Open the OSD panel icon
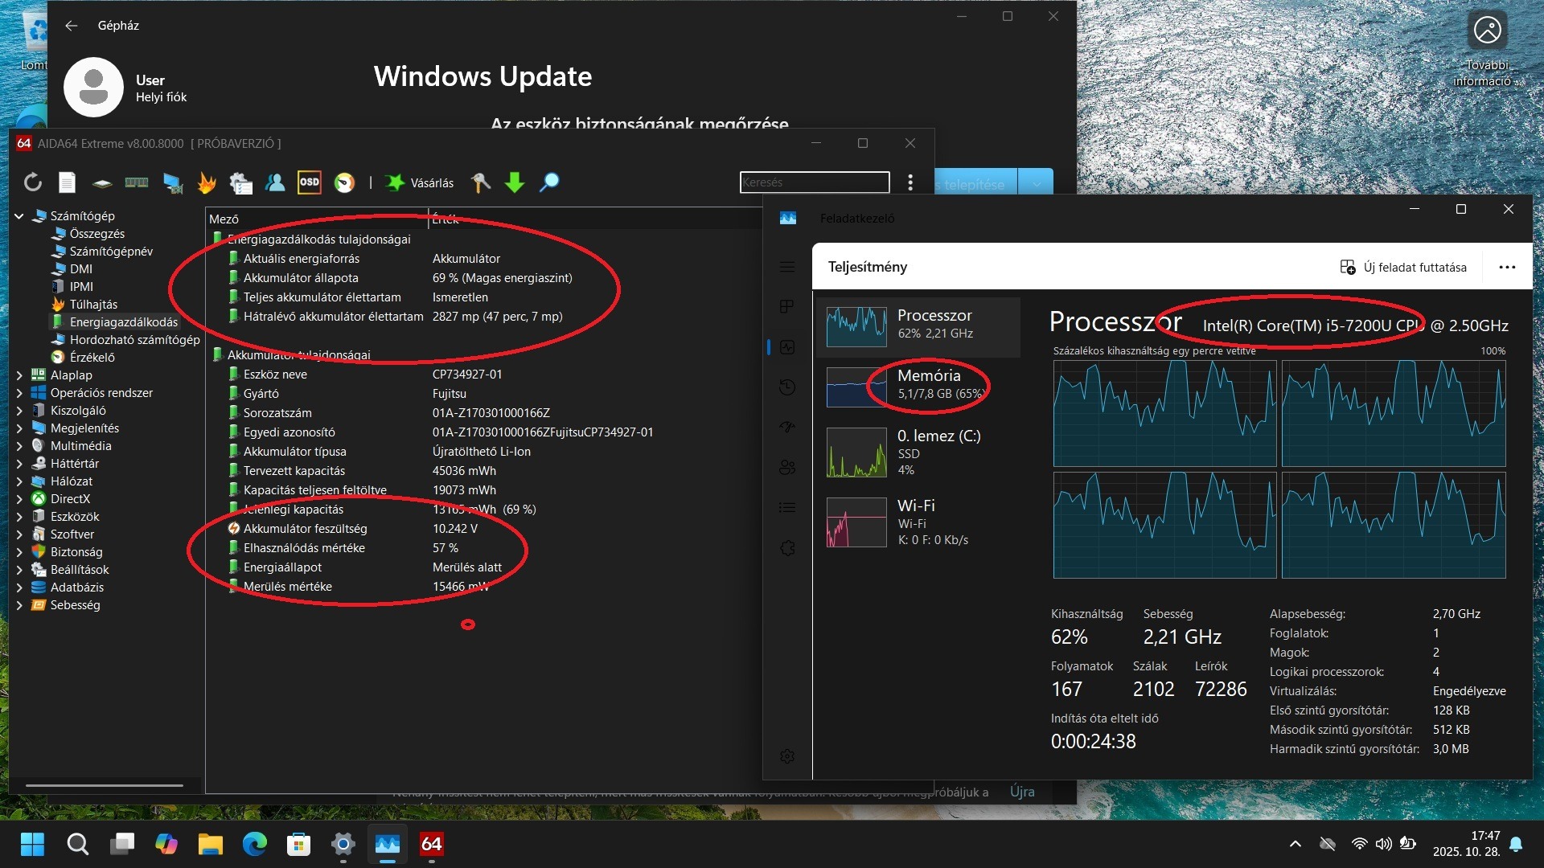This screenshot has height=868, width=1544. (x=309, y=182)
